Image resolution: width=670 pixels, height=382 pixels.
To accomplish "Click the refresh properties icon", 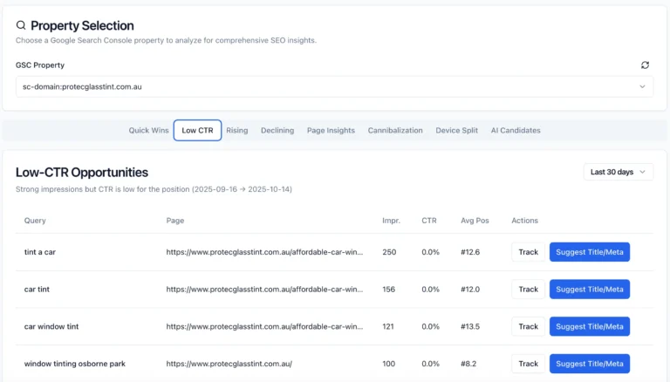I will click(645, 65).
